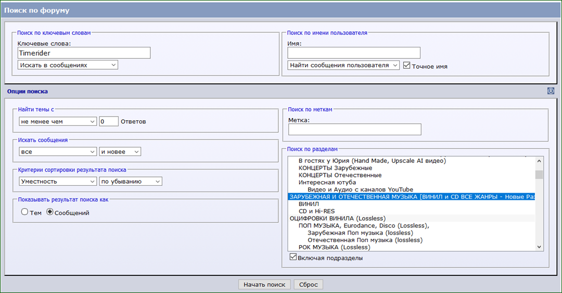This screenshot has width=562, height=293.
Task: Toggle the include subsections checkbox
Action: pos(293,257)
